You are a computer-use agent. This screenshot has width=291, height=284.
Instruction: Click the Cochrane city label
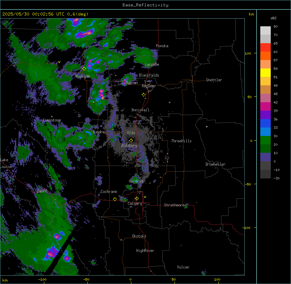[x=109, y=192]
